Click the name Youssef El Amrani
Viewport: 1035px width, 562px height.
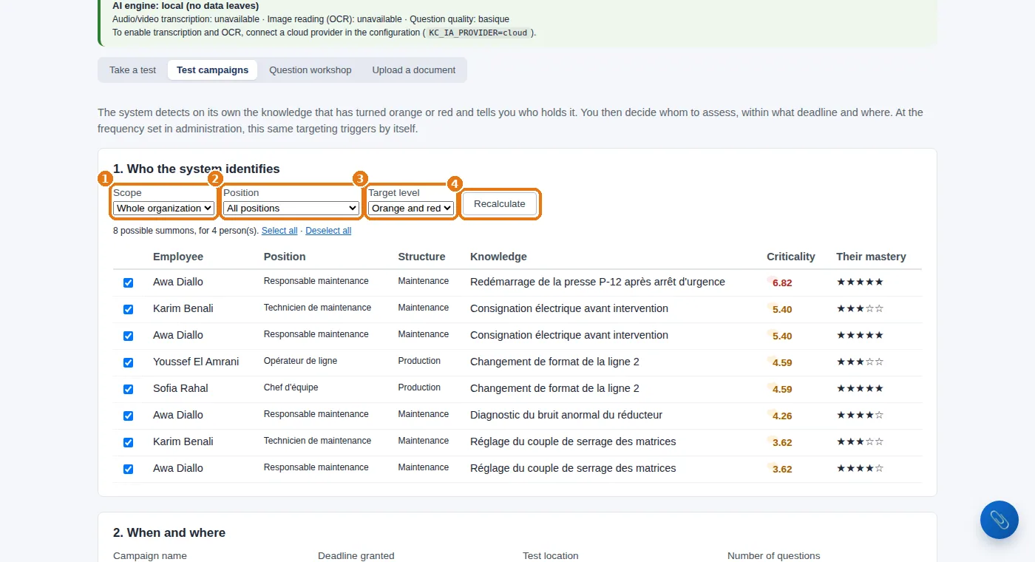pyautogui.click(x=196, y=362)
